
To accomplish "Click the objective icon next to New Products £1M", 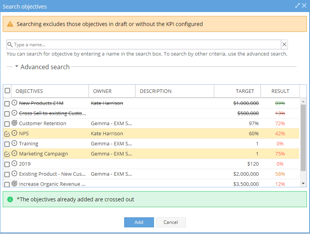I will [x=14, y=103].
